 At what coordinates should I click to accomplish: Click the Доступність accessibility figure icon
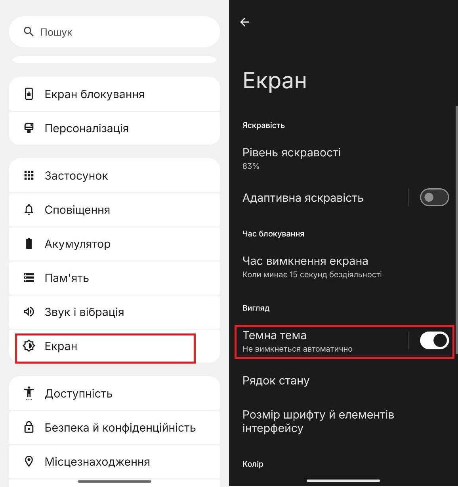(29, 393)
